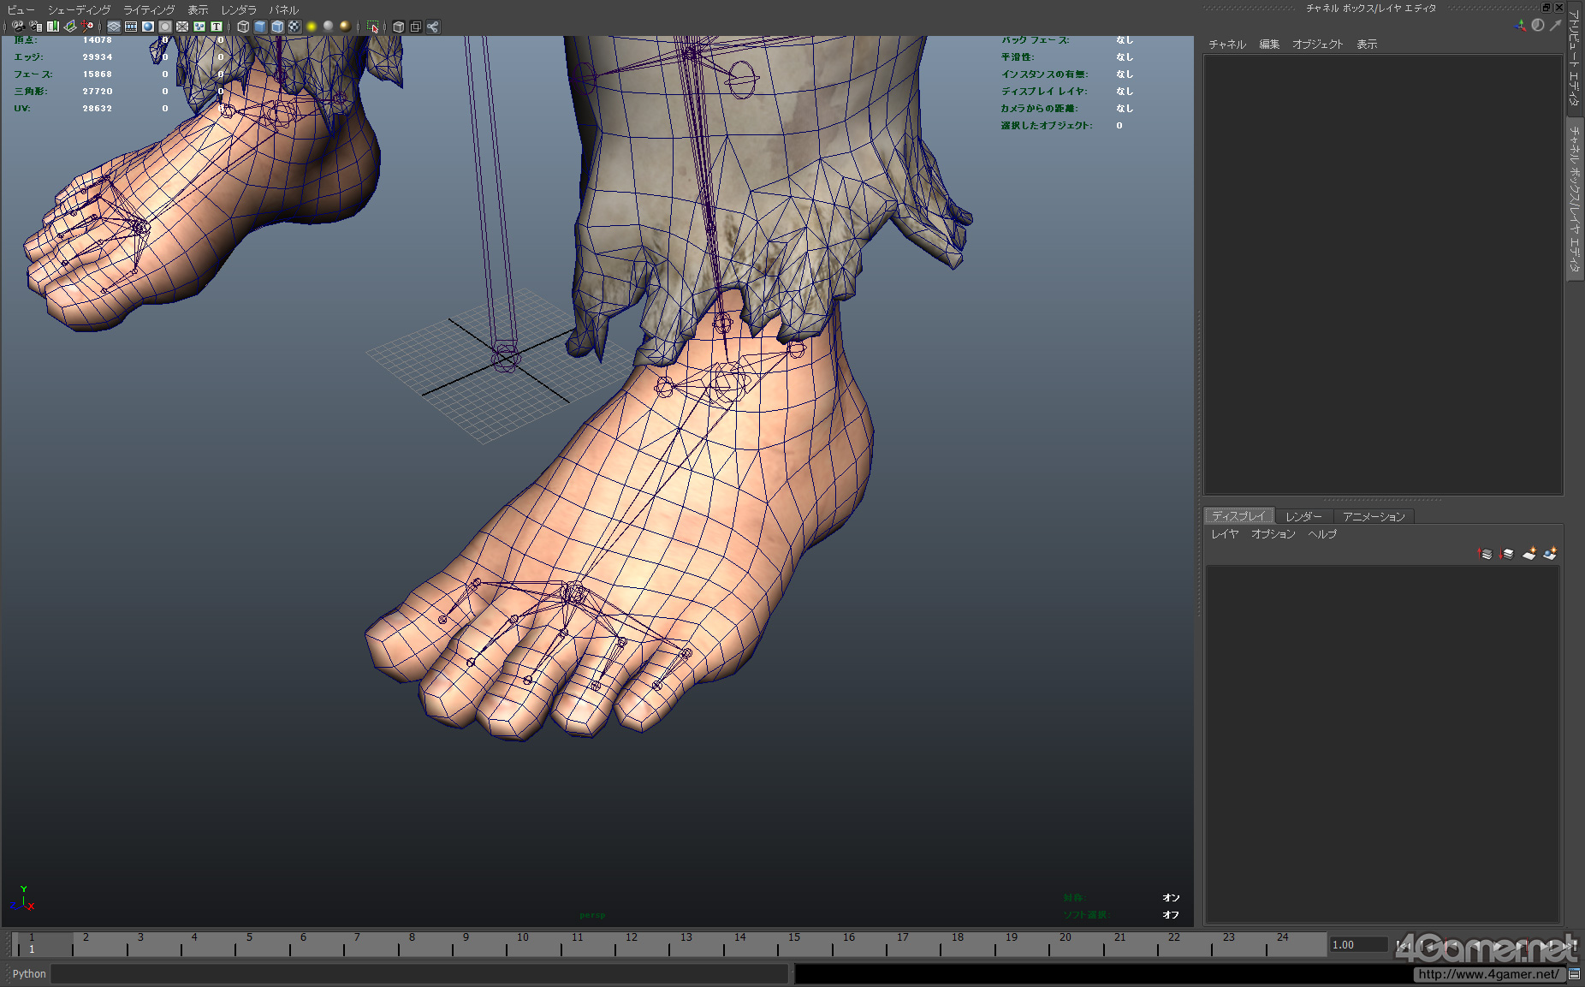This screenshot has height=987, width=1585.
Task: Switch to the レンダー (Render) layer tab
Action: [1303, 516]
